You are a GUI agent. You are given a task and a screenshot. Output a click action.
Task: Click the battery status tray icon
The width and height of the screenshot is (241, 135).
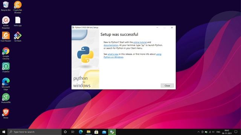coord(206,132)
